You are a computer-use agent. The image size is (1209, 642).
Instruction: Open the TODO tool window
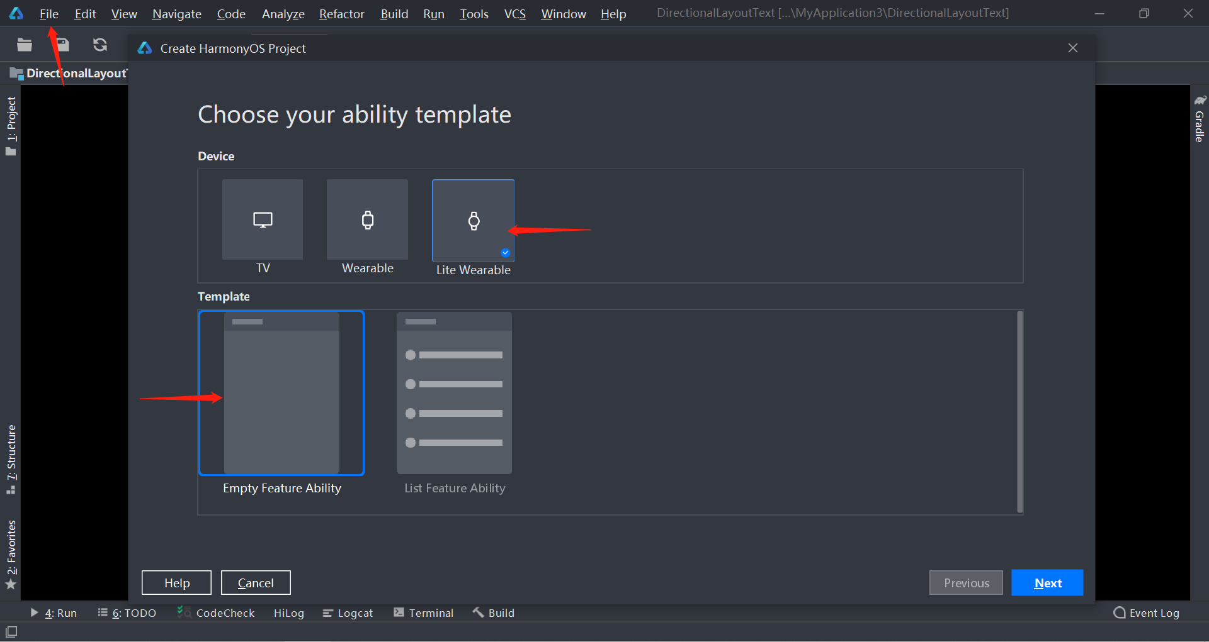click(x=127, y=613)
